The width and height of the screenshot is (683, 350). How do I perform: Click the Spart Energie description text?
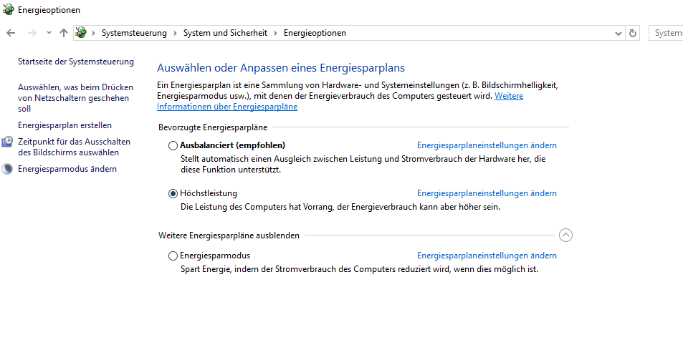tap(359, 269)
